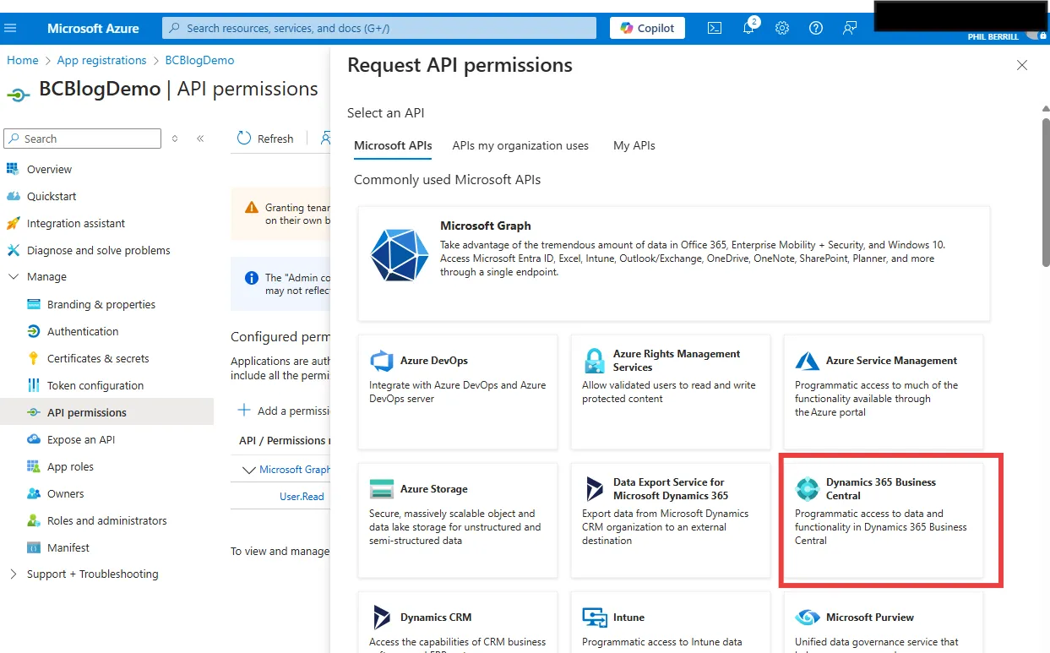
Task: Click the Microsoft Graph polyhedron icon
Action: coord(400,254)
